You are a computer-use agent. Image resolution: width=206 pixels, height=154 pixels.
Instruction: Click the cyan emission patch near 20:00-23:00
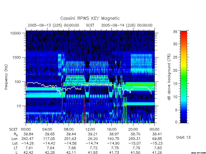(141, 63)
